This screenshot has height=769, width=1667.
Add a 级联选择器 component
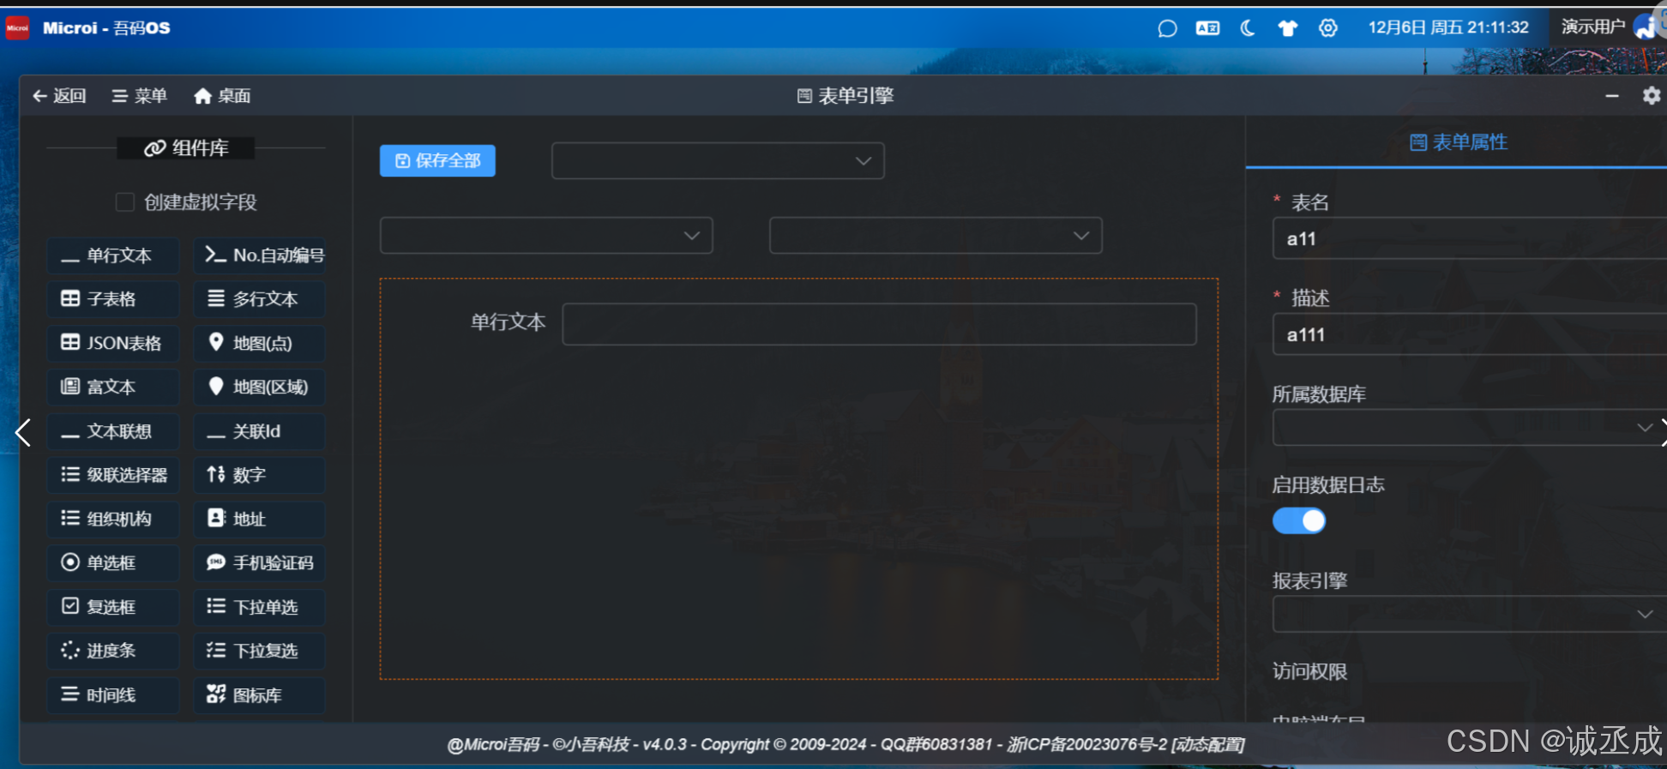tap(113, 475)
